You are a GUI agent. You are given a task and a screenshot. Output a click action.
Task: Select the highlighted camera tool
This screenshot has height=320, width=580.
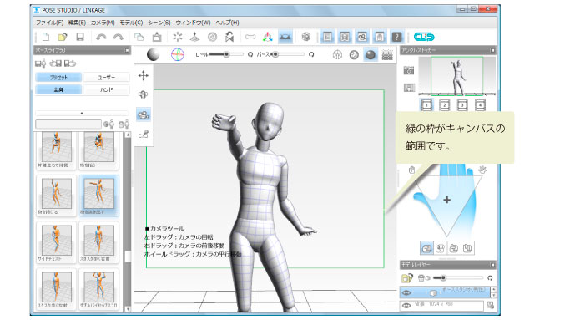[144, 114]
